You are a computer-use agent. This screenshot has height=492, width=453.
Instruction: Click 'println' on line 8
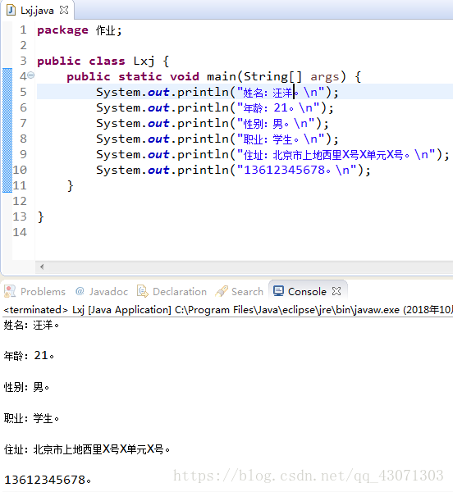point(203,139)
